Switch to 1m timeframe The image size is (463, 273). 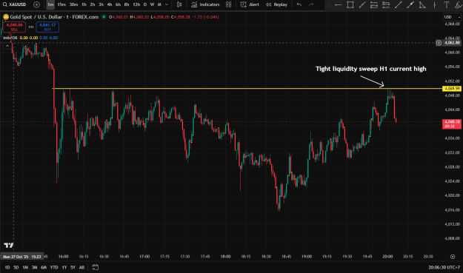[50, 4]
